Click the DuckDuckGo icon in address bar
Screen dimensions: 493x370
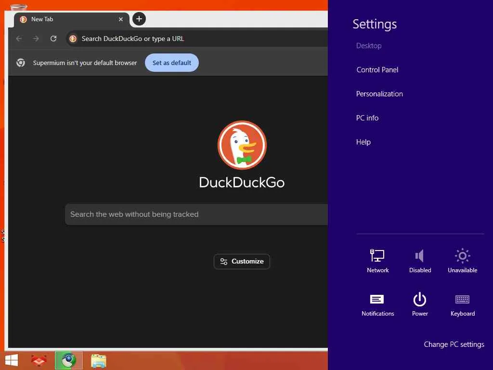point(73,39)
